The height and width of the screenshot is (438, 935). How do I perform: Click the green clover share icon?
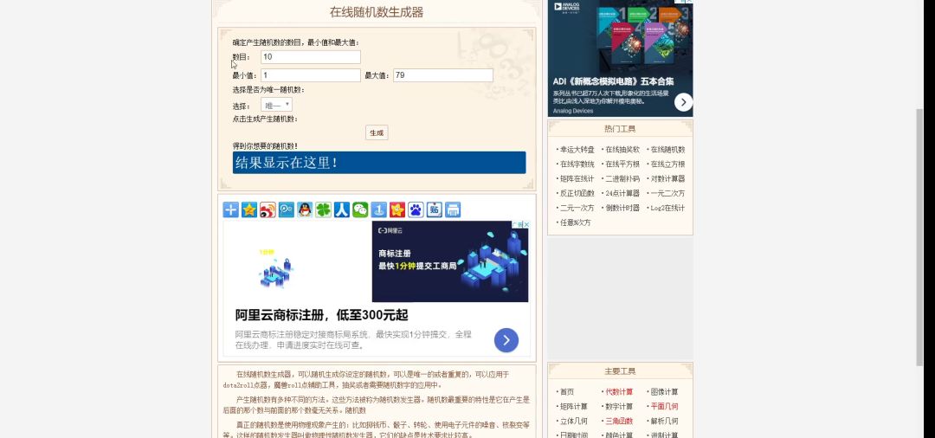pos(323,209)
